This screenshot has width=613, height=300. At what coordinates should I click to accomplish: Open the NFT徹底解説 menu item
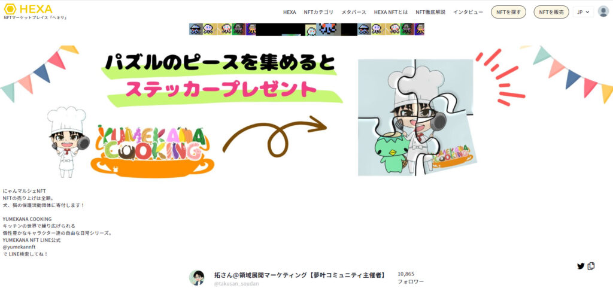point(430,12)
